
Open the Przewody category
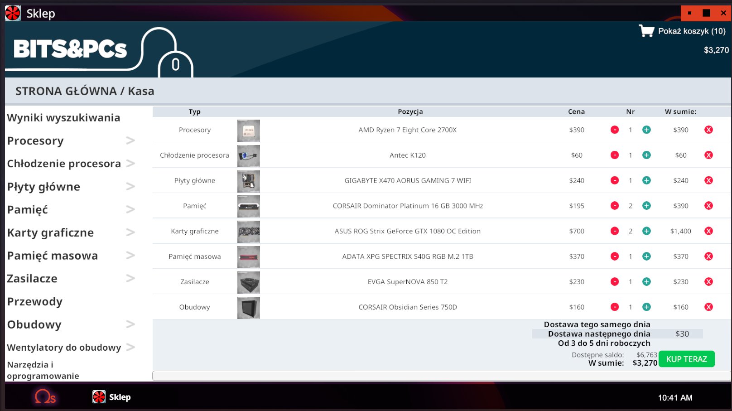point(35,302)
